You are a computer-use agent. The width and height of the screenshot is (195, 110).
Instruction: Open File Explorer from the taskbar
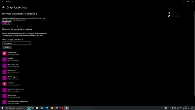37,108
